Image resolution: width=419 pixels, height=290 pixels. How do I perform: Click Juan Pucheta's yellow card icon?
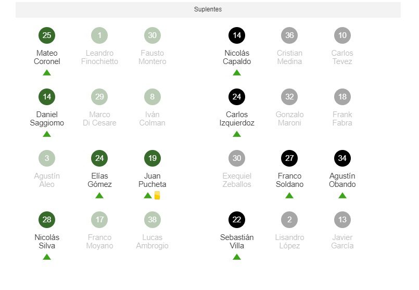[157, 196]
